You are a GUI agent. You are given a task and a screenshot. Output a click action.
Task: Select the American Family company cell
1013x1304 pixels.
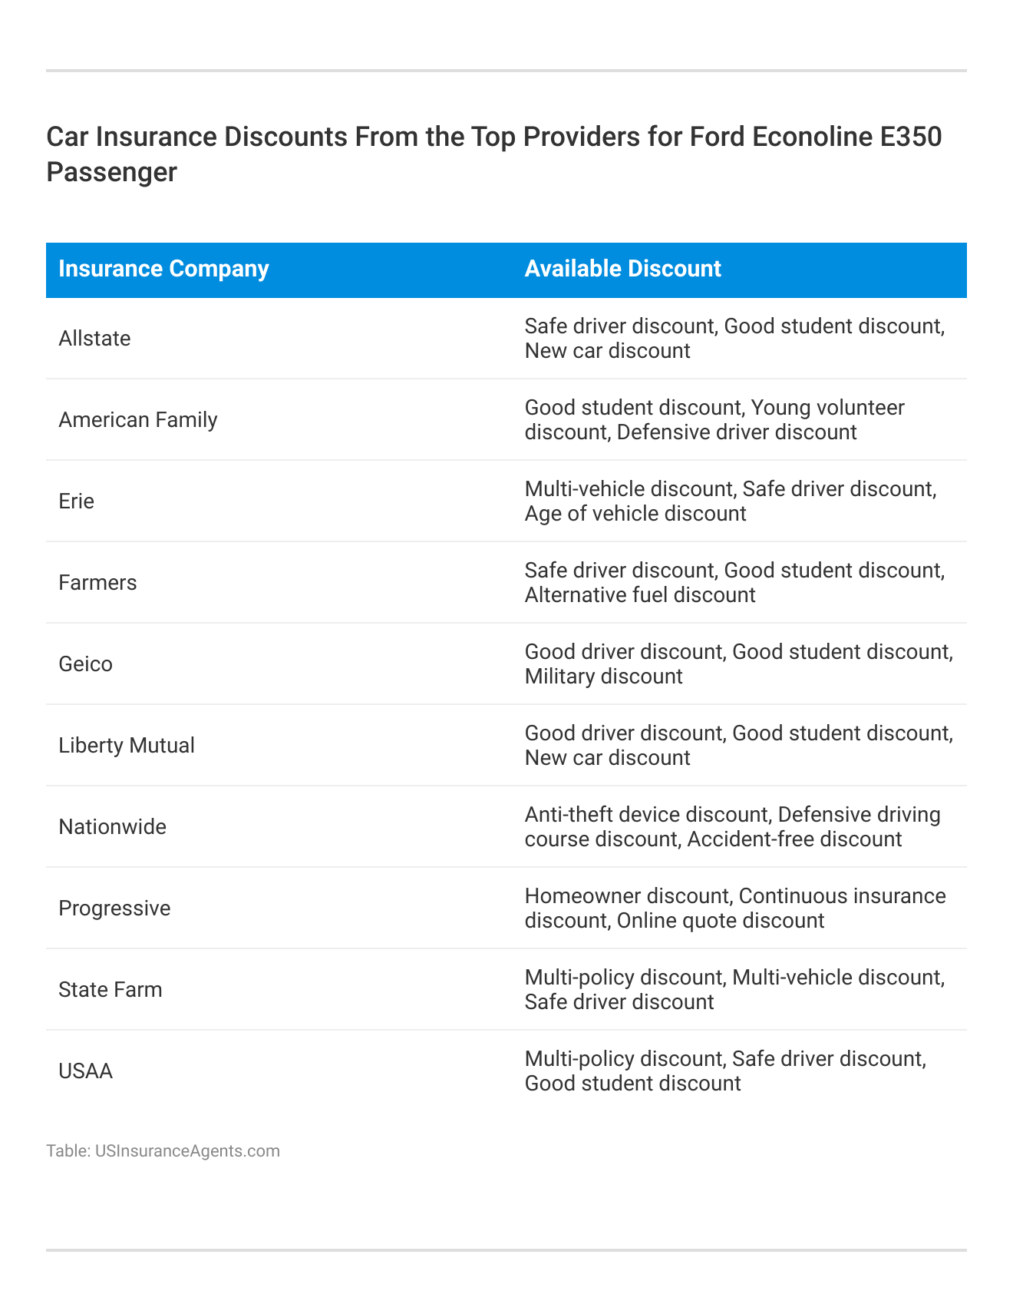[138, 420]
